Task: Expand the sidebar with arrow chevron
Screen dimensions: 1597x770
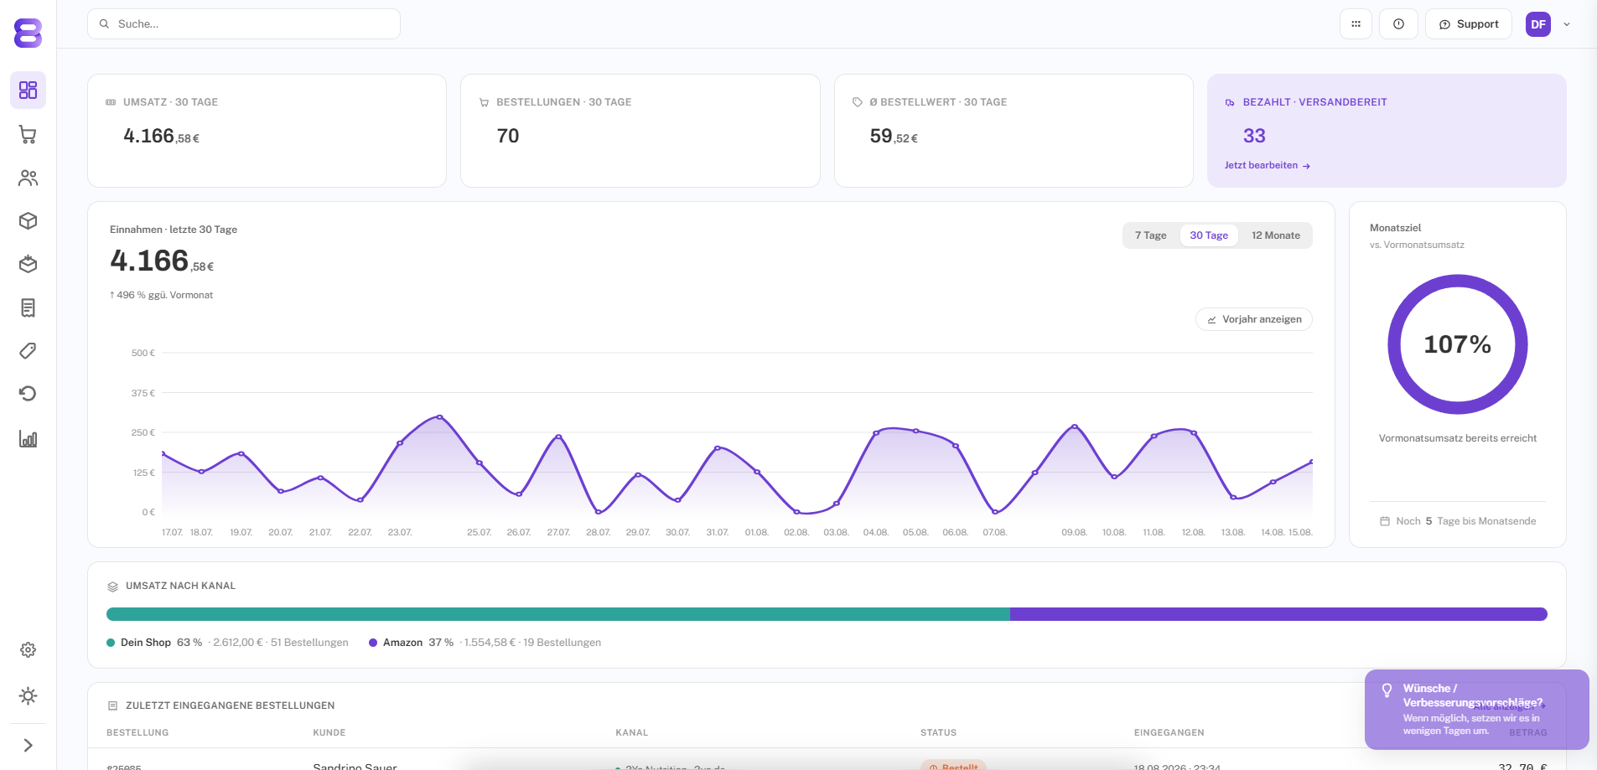Action: click(x=28, y=746)
